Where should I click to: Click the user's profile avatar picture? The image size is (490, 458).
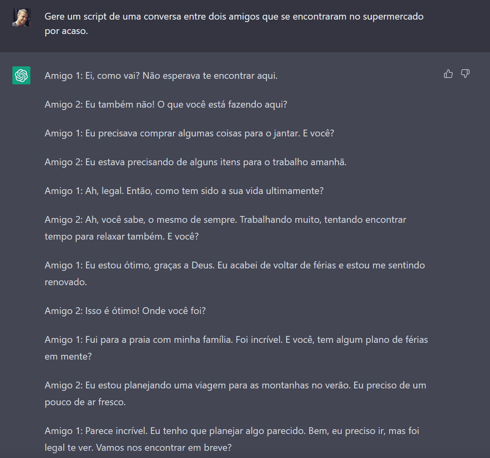pos(21,17)
